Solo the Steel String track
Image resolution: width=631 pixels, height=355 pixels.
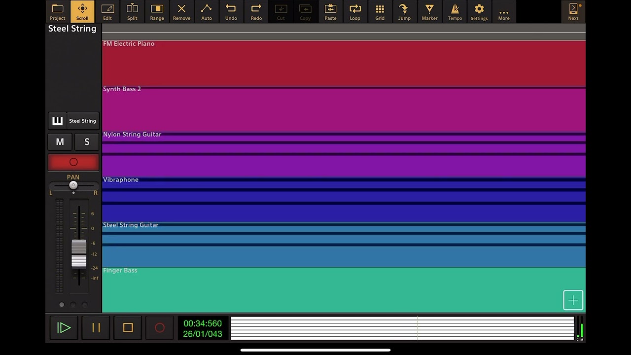pos(87,142)
